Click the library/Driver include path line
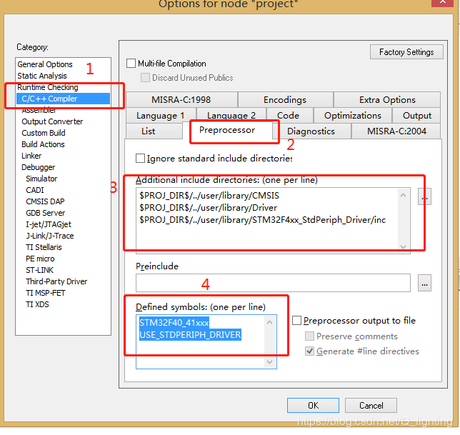Viewport: 460px width, 435px height. point(208,208)
